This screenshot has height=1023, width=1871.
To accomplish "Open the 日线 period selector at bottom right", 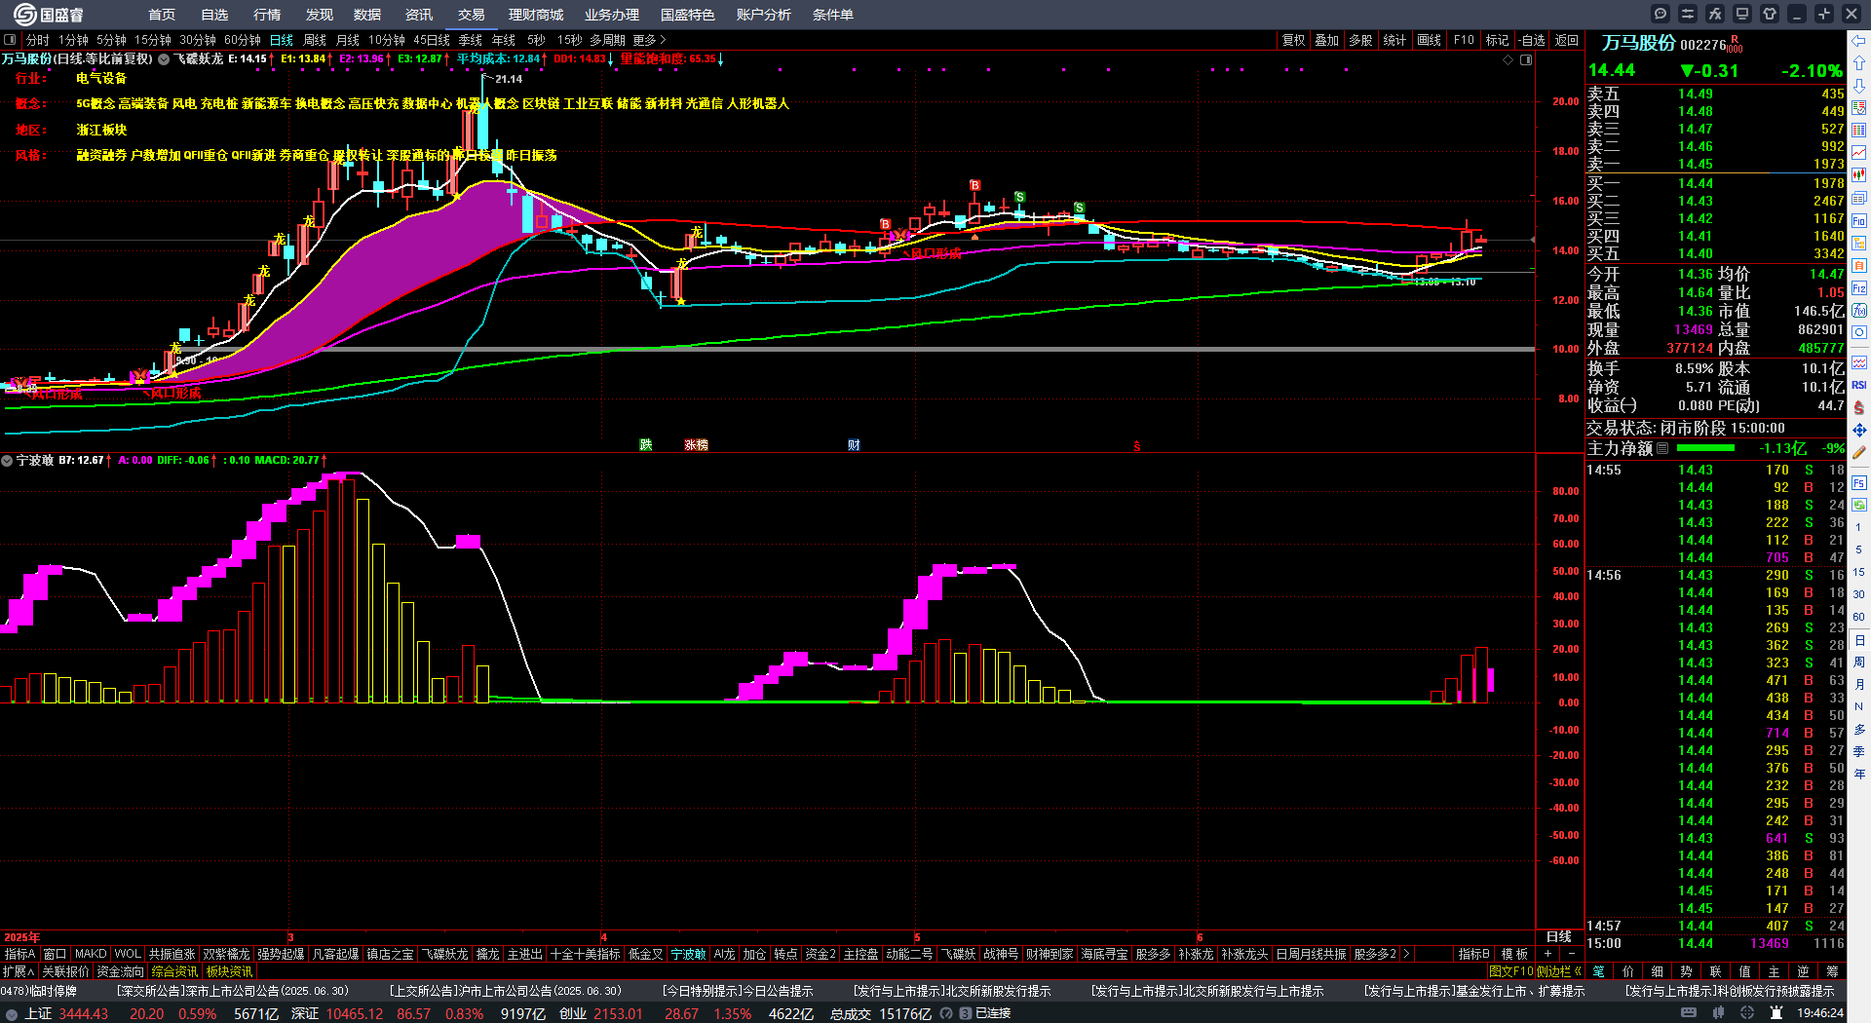I will point(1559,936).
